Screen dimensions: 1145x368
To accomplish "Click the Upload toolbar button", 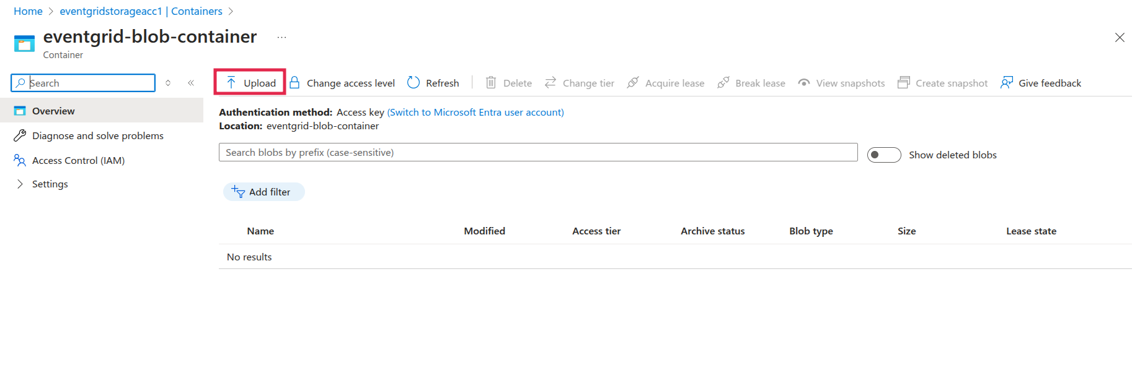I will tap(250, 83).
